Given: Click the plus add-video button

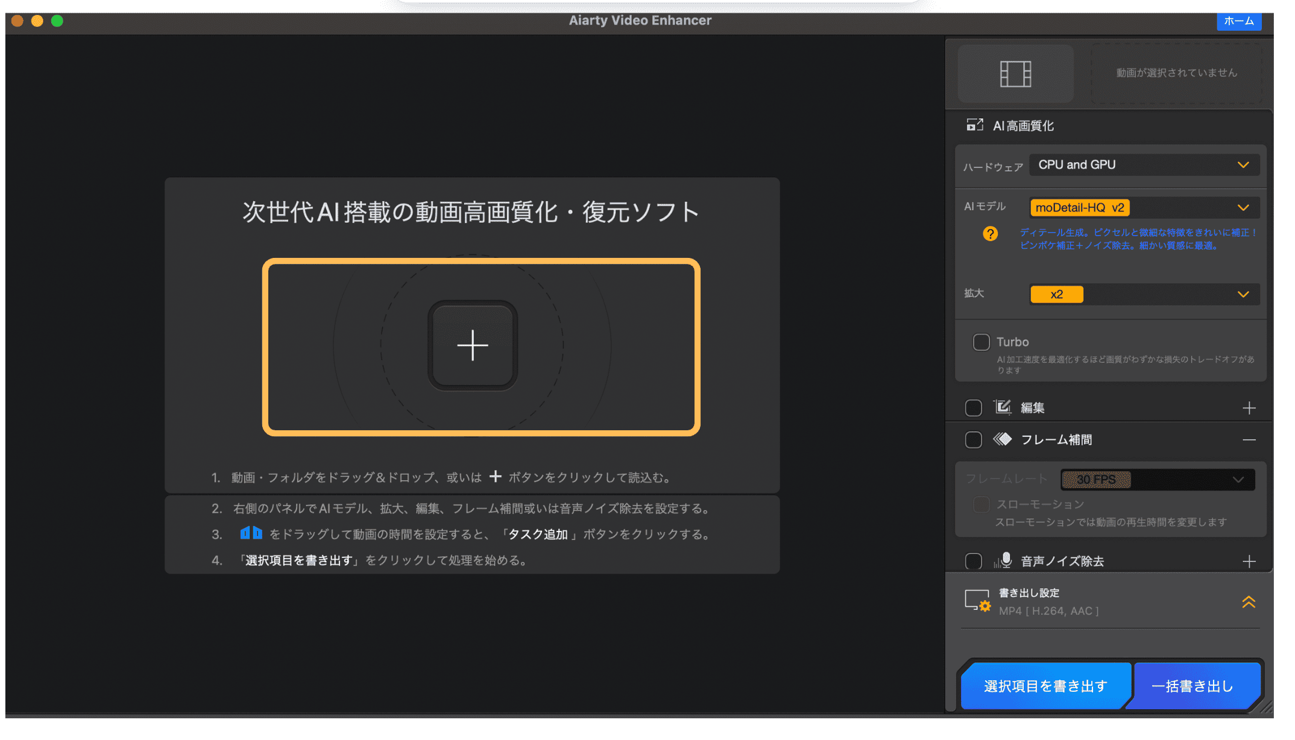Looking at the screenshot, I should click(472, 345).
